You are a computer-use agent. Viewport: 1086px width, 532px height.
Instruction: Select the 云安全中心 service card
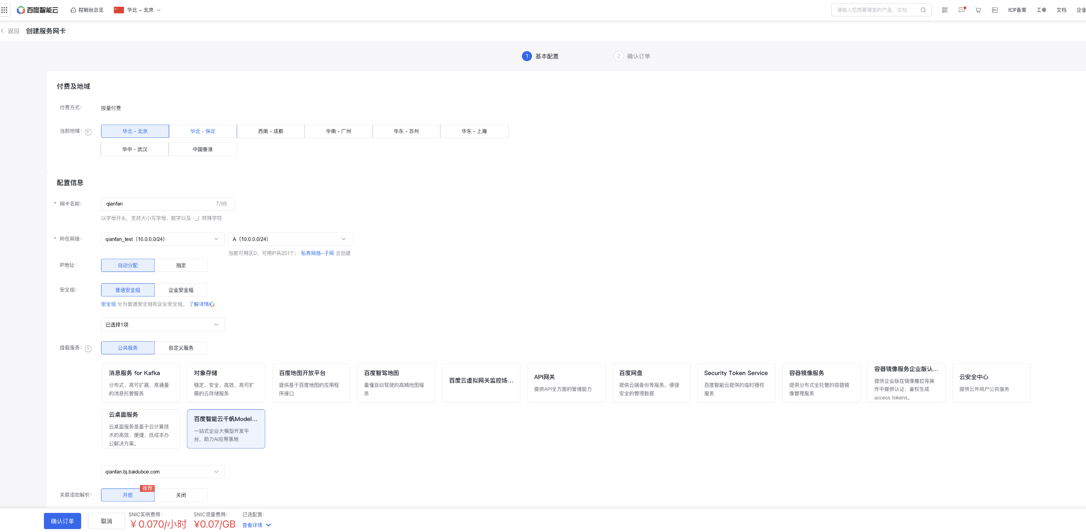[x=991, y=383]
